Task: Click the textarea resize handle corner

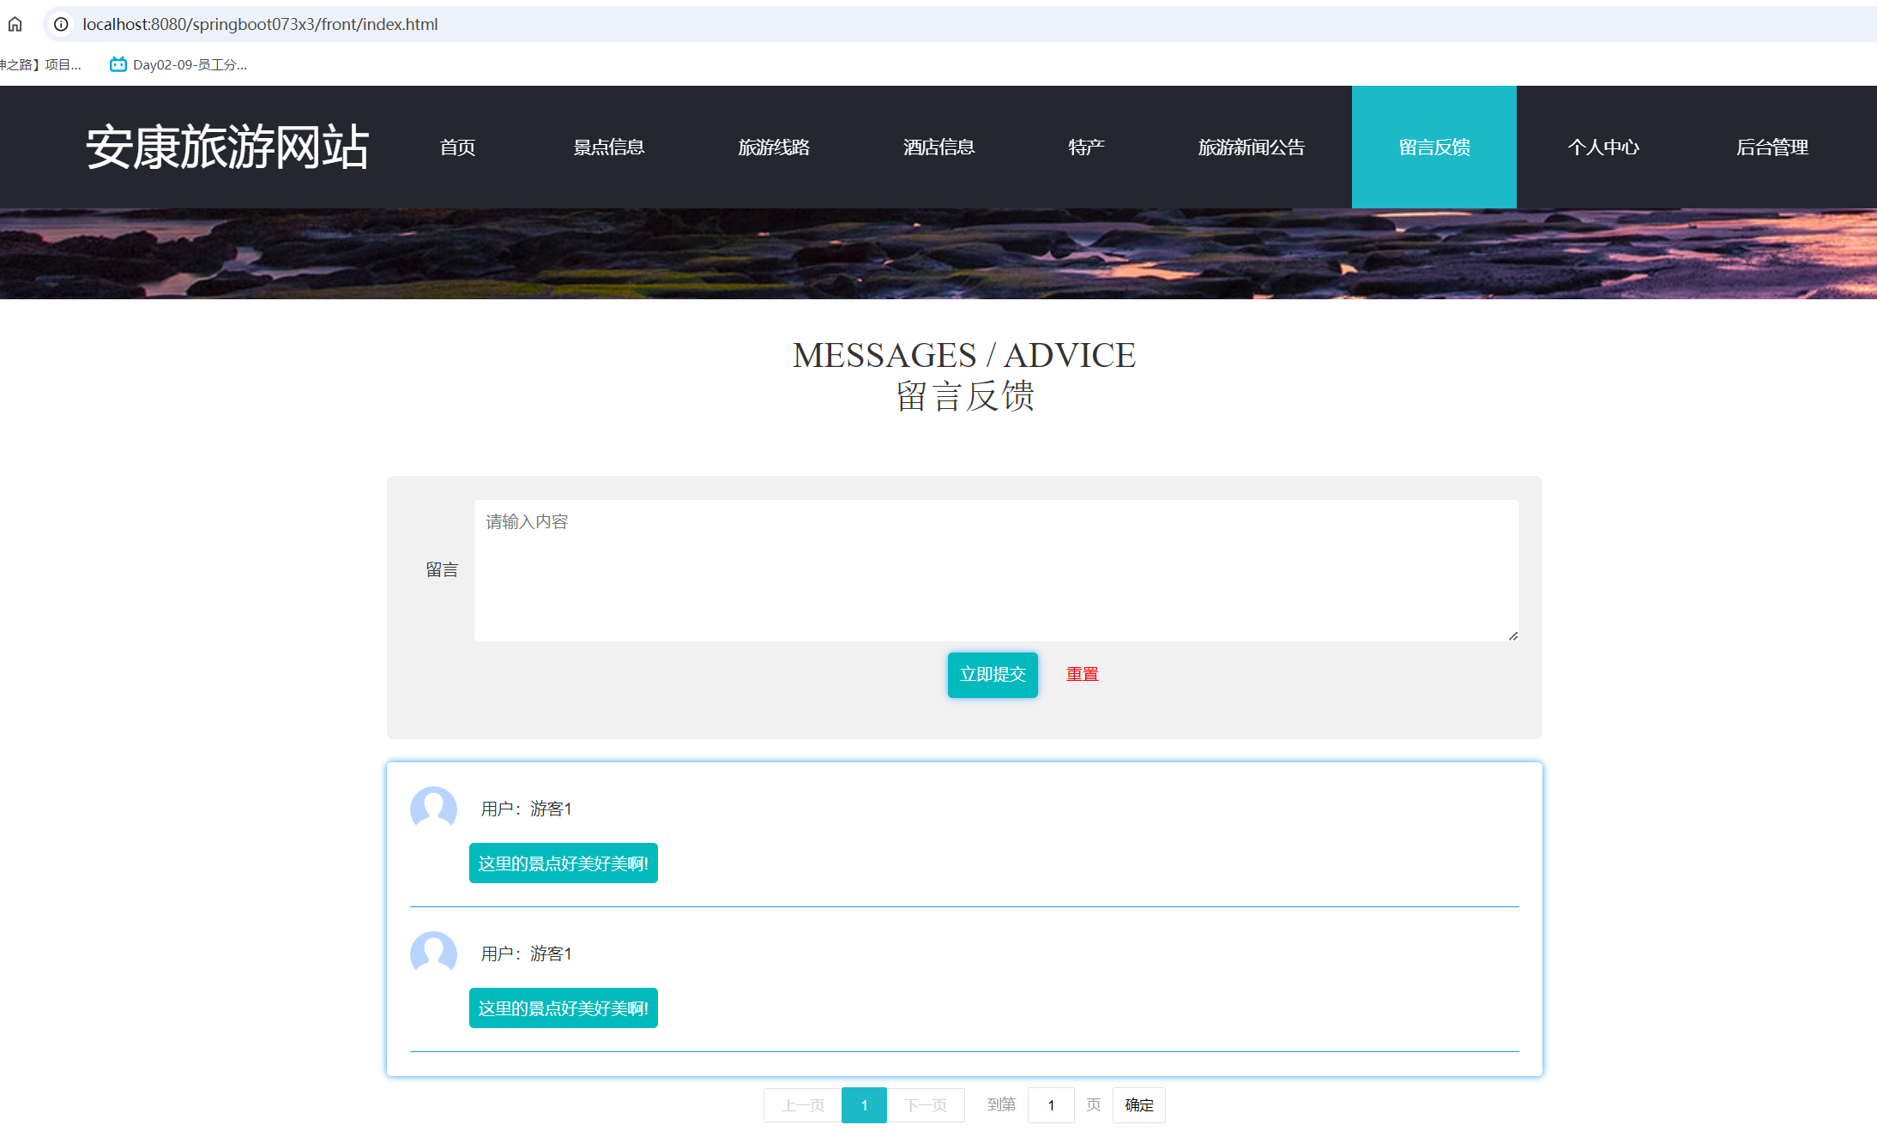Action: [1513, 635]
